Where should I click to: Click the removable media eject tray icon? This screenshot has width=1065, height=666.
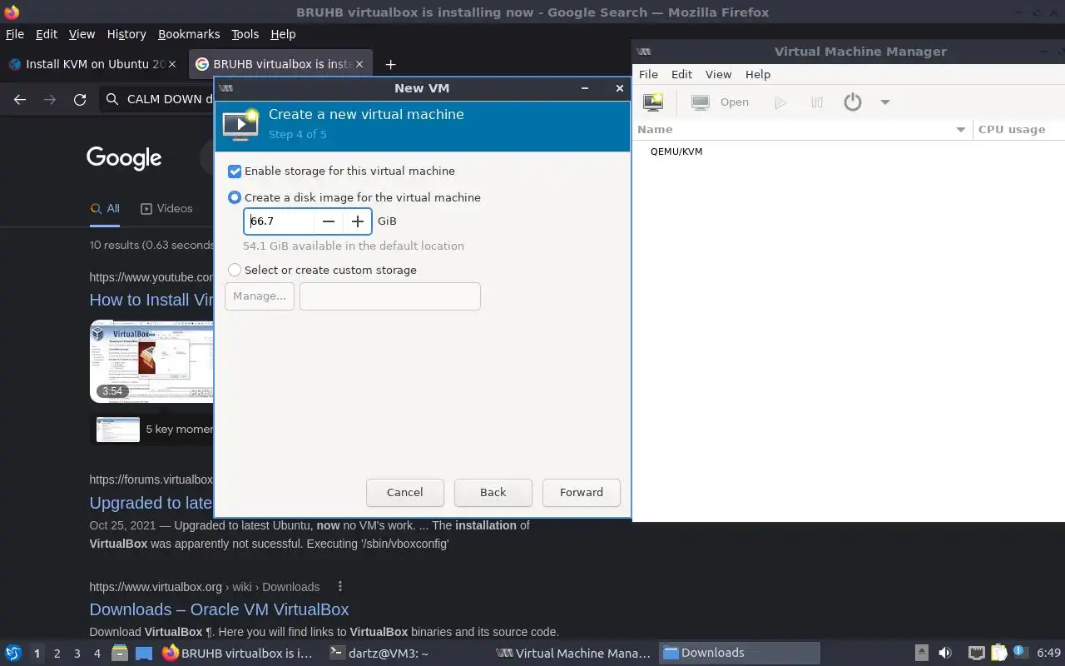point(922,654)
